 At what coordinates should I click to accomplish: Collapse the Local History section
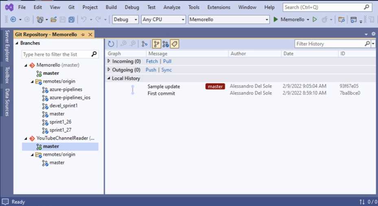coord(109,78)
